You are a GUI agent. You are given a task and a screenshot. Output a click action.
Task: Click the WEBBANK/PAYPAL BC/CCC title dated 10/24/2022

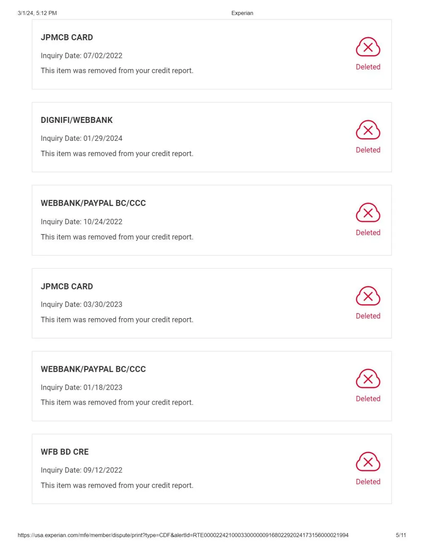tap(93, 203)
